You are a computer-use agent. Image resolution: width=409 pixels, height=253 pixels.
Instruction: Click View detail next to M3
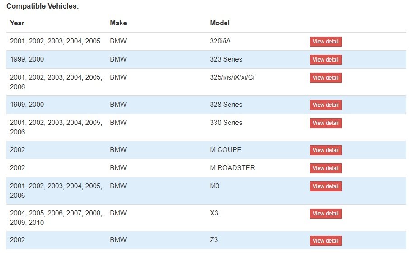click(325, 186)
